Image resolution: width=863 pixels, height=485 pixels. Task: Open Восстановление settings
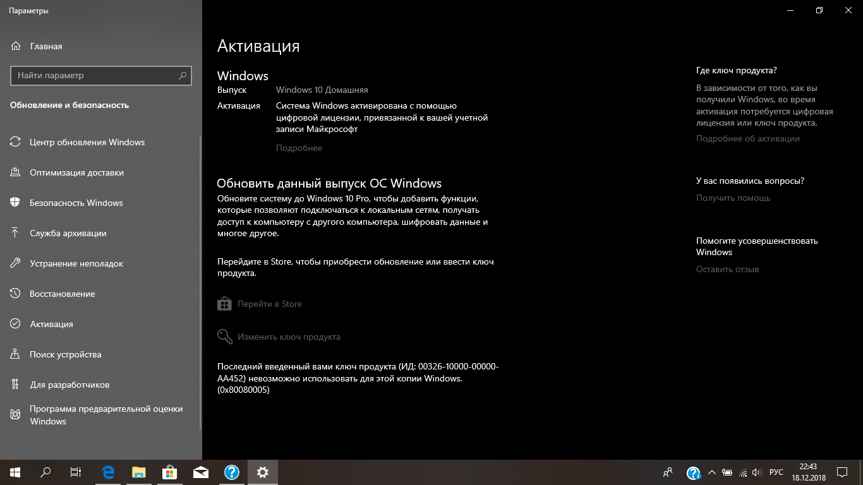pyautogui.click(x=62, y=294)
